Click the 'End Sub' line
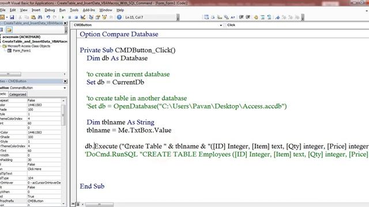This screenshot has height=207, width=369. (92, 186)
